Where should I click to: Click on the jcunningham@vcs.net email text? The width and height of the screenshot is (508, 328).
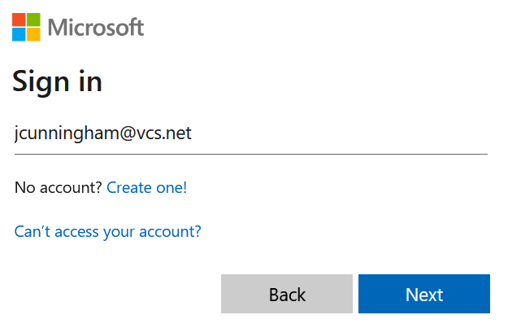pyautogui.click(x=103, y=133)
